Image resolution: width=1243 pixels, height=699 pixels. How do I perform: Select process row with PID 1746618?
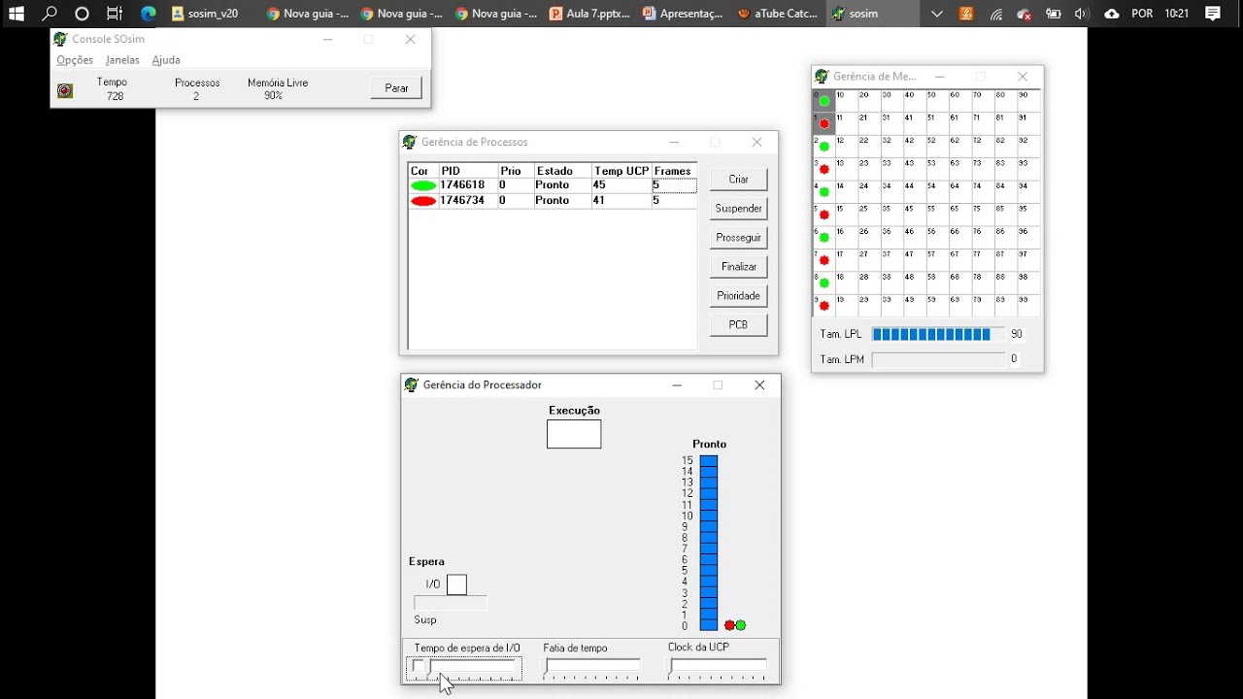tap(553, 185)
